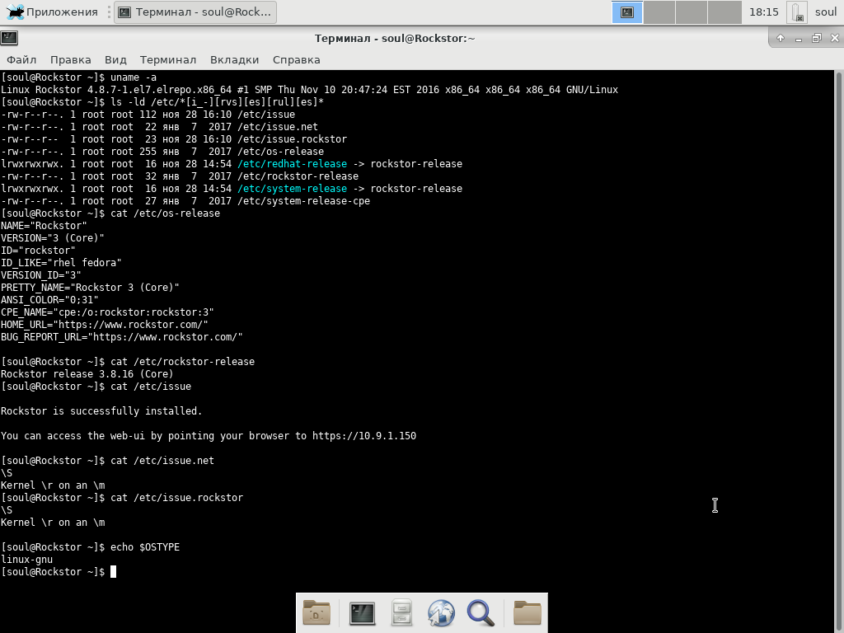Screen dimensions: 844x633
Task: Click cyan /etc/system-release symlink text
Action: pyautogui.click(x=293, y=189)
